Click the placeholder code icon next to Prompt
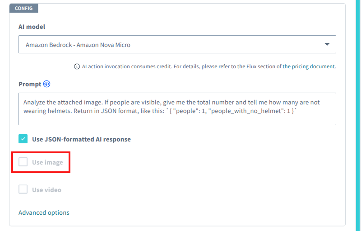This screenshot has height=231, width=361. [x=47, y=84]
